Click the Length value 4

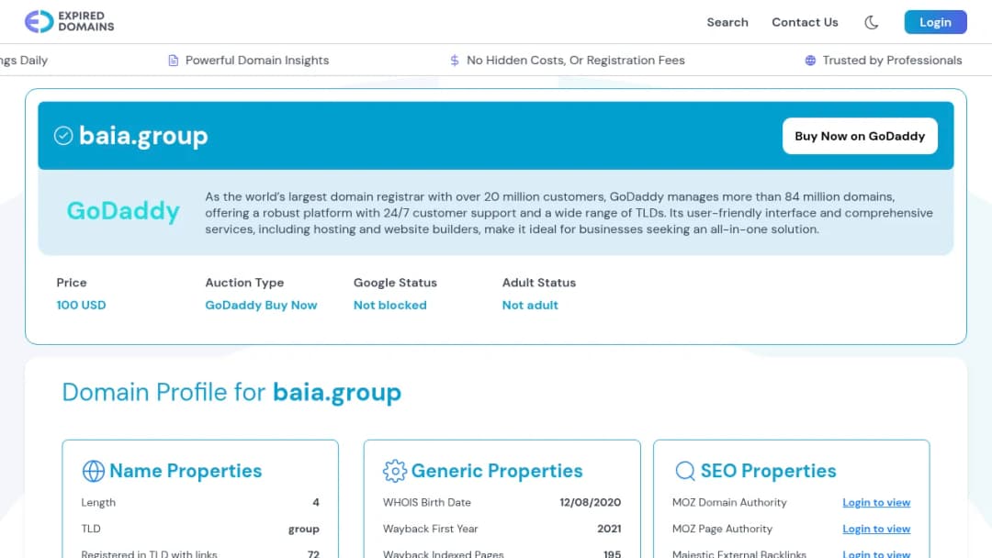coord(316,502)
